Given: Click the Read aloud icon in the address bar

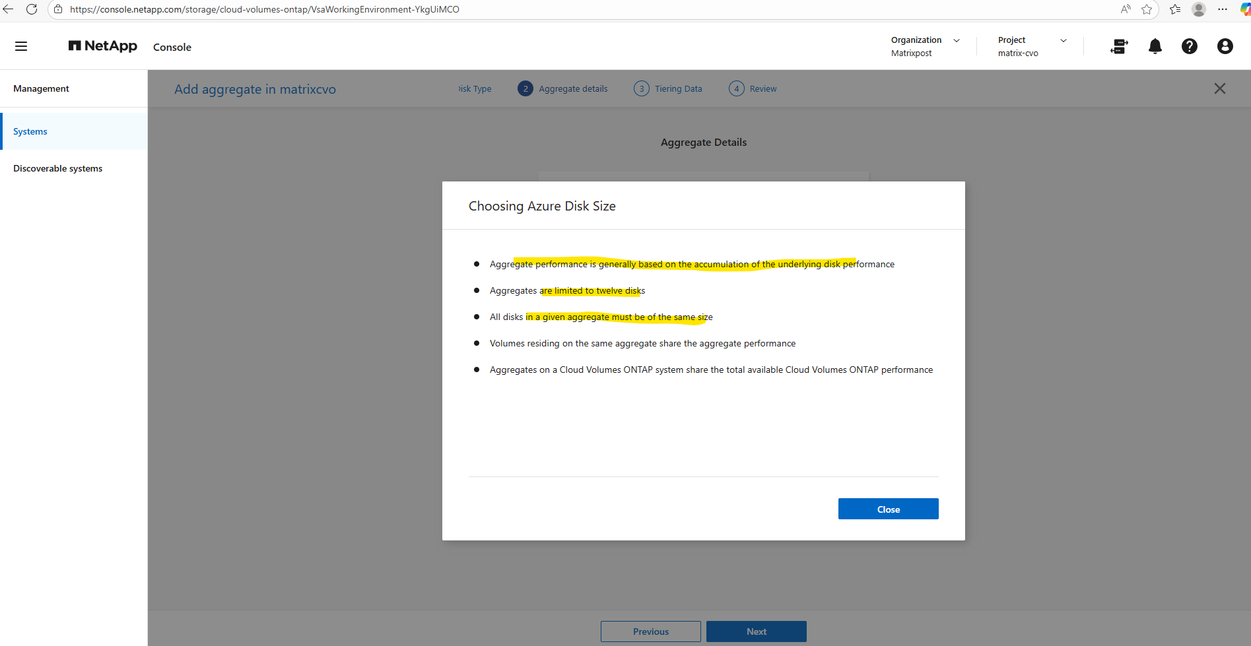Looking at the screenshot, I should (x=1126, y=9).
